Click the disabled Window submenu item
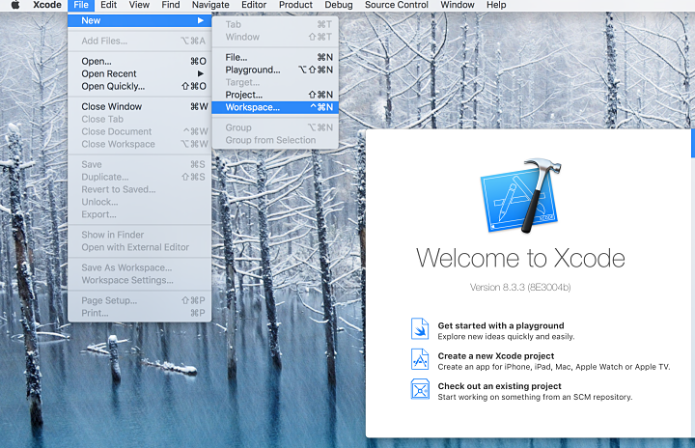 275,37
